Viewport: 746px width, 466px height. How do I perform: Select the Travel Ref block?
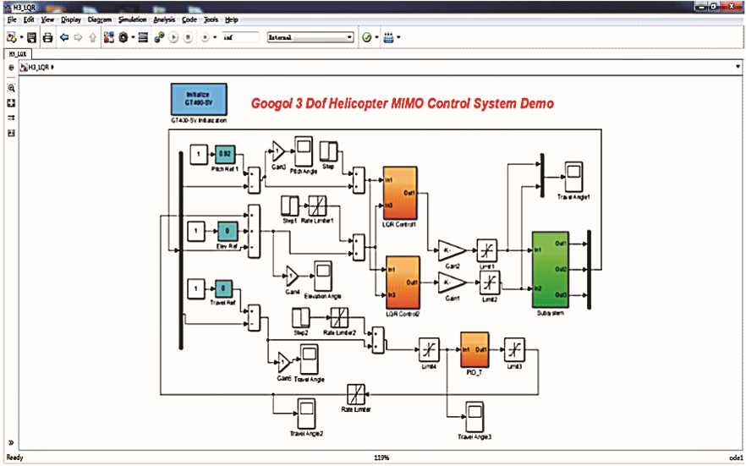coord(223,289)
